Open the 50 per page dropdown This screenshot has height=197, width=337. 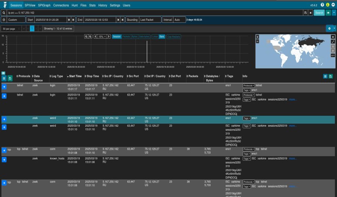pos(10,28)
